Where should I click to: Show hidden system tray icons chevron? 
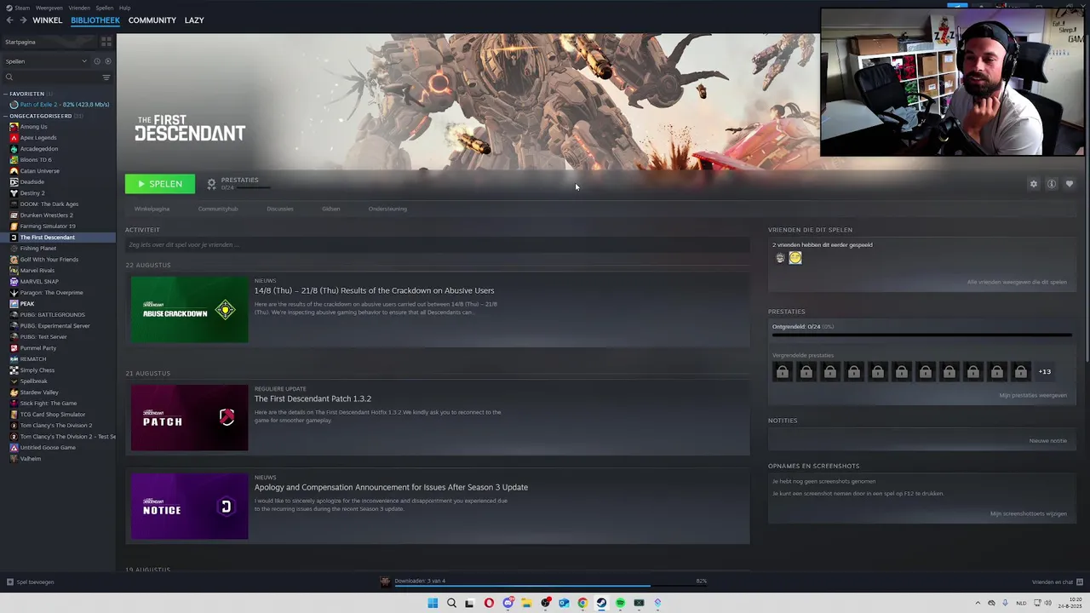click(x=978, y=603)
